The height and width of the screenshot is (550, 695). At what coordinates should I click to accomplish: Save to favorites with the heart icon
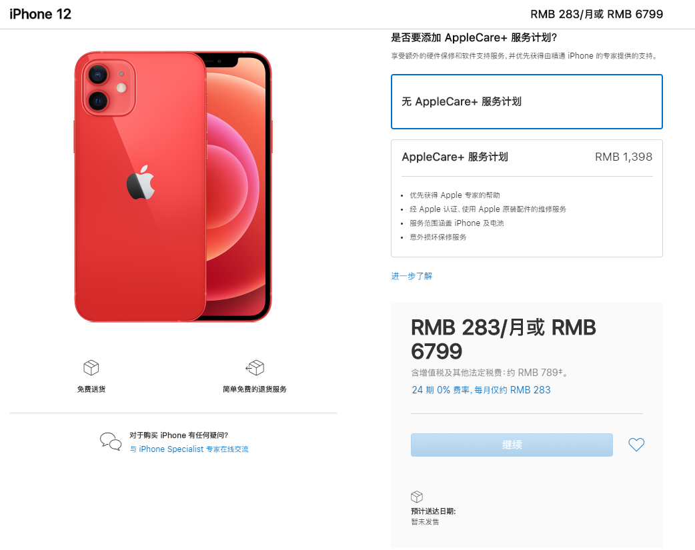pos(636,445)
